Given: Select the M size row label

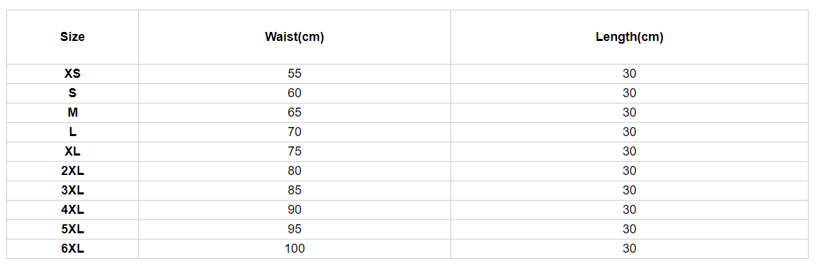Looking at the screenshot, I should pos(73,112).
